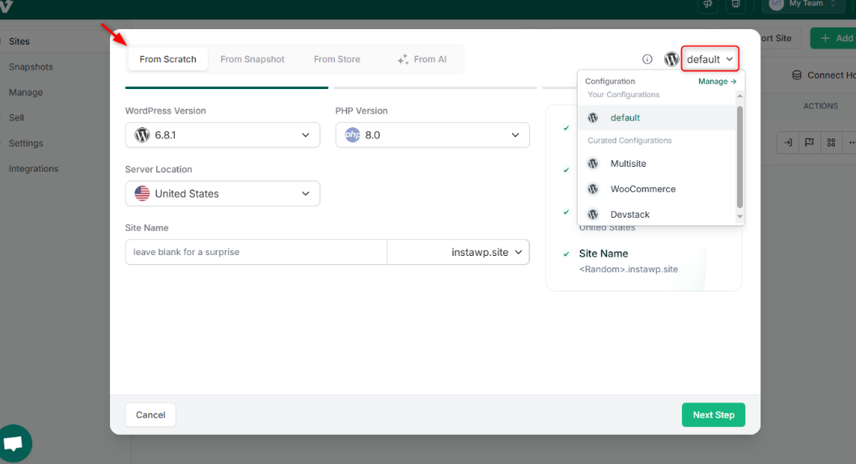This screenshot has width=856, height=464.
Task: Open My Team switcher in header
Action: [803, 4]
